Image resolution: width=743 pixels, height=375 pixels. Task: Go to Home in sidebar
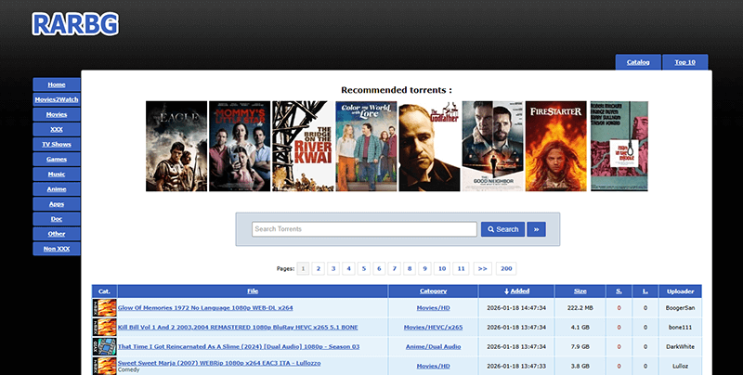[57, 84]
